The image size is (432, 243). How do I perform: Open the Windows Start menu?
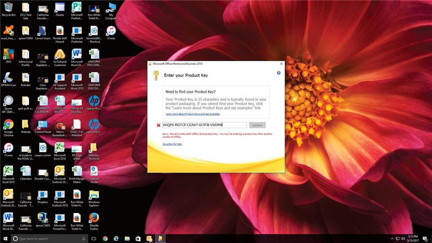pyautogui.click(x=5, y=239)
